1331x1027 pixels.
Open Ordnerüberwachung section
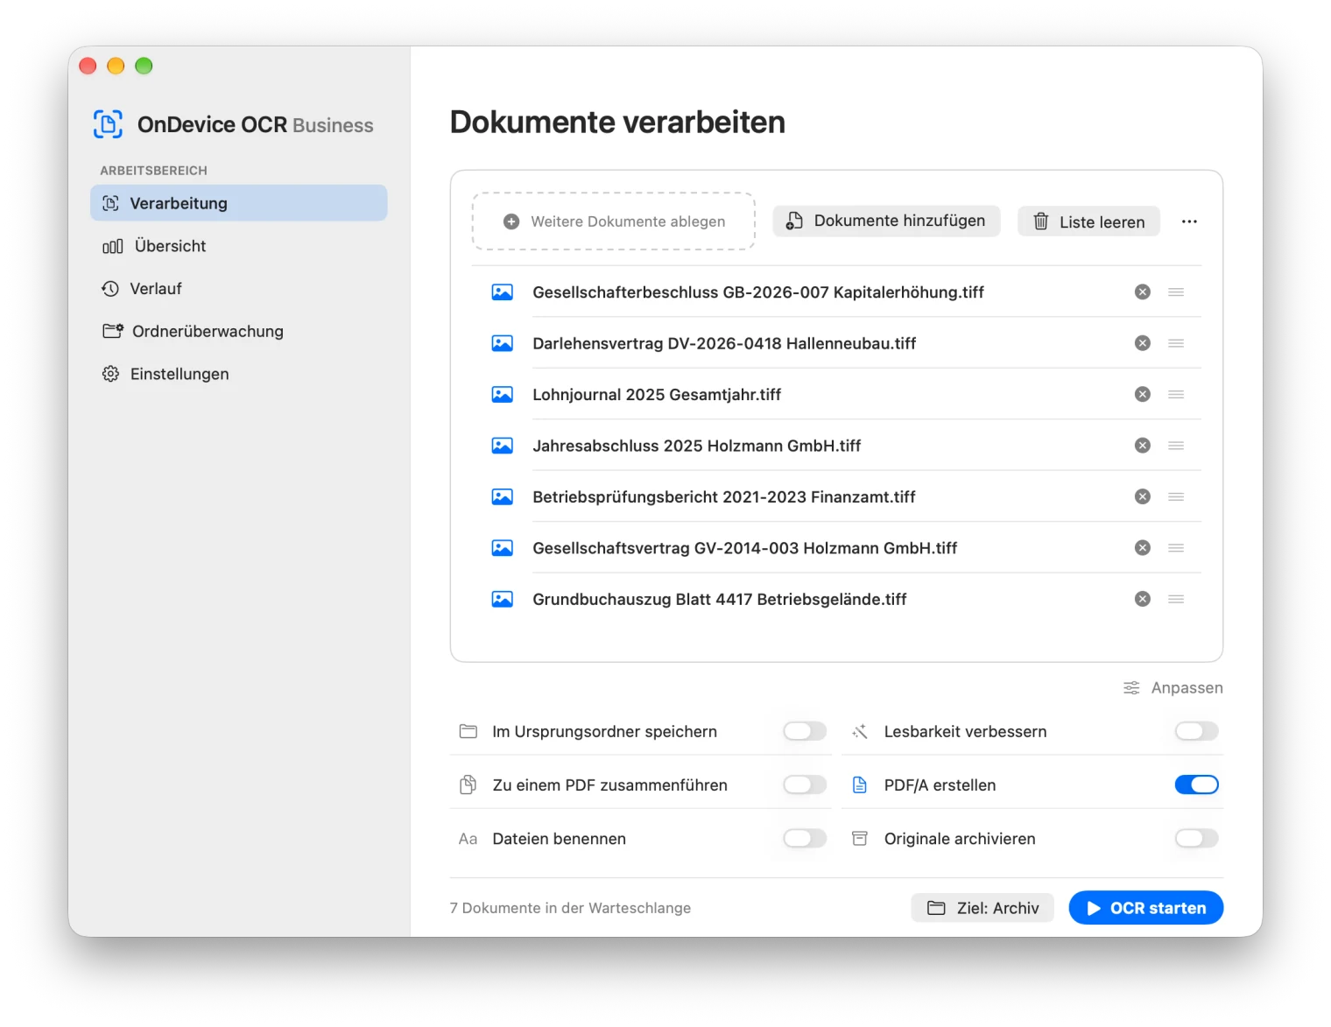[x=239, y=331]
